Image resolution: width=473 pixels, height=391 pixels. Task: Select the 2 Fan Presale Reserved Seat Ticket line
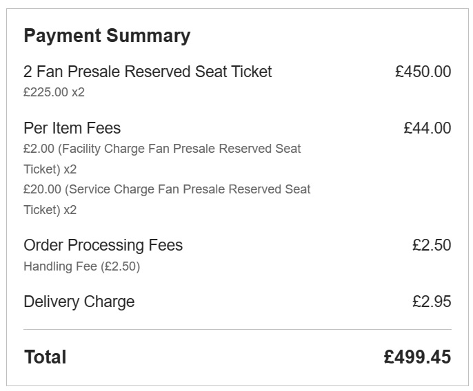click(x=148, y=72)
